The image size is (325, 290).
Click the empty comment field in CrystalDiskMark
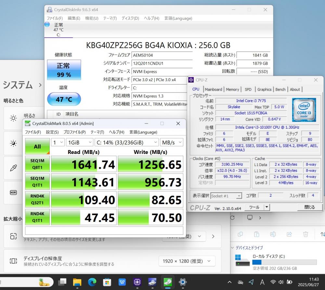tap(104, 231)
